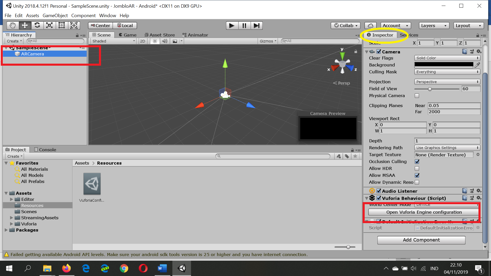The width and height of the screenshot is (491, 276).
Task: Select the Rect Transform tool
Action: [62, 25]
